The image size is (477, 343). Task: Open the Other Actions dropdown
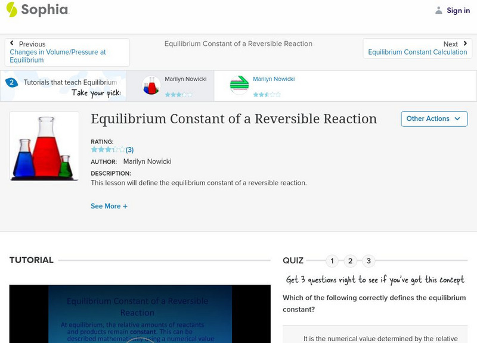click(433, 119)
